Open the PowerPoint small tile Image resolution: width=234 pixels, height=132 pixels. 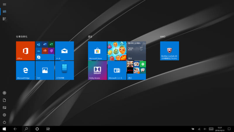[x=45, y=51]
